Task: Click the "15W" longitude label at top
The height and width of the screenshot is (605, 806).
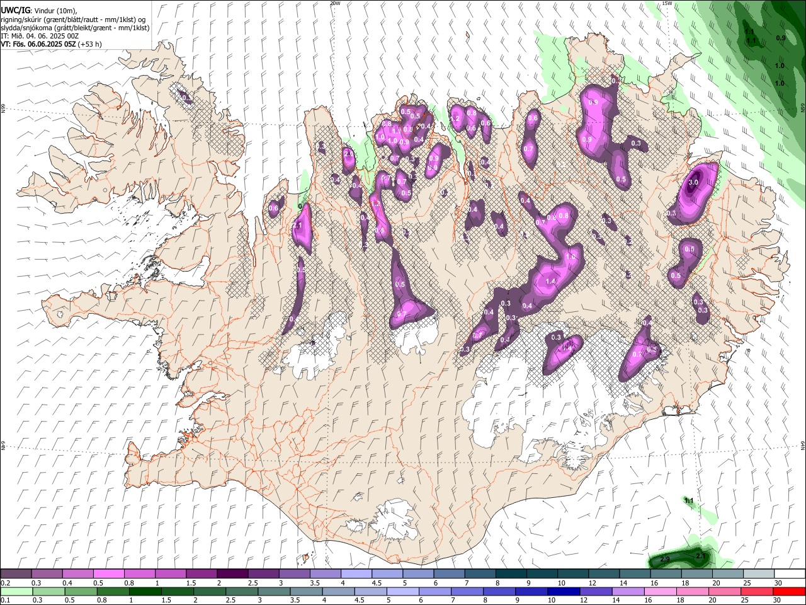Action: pos(667,3)
